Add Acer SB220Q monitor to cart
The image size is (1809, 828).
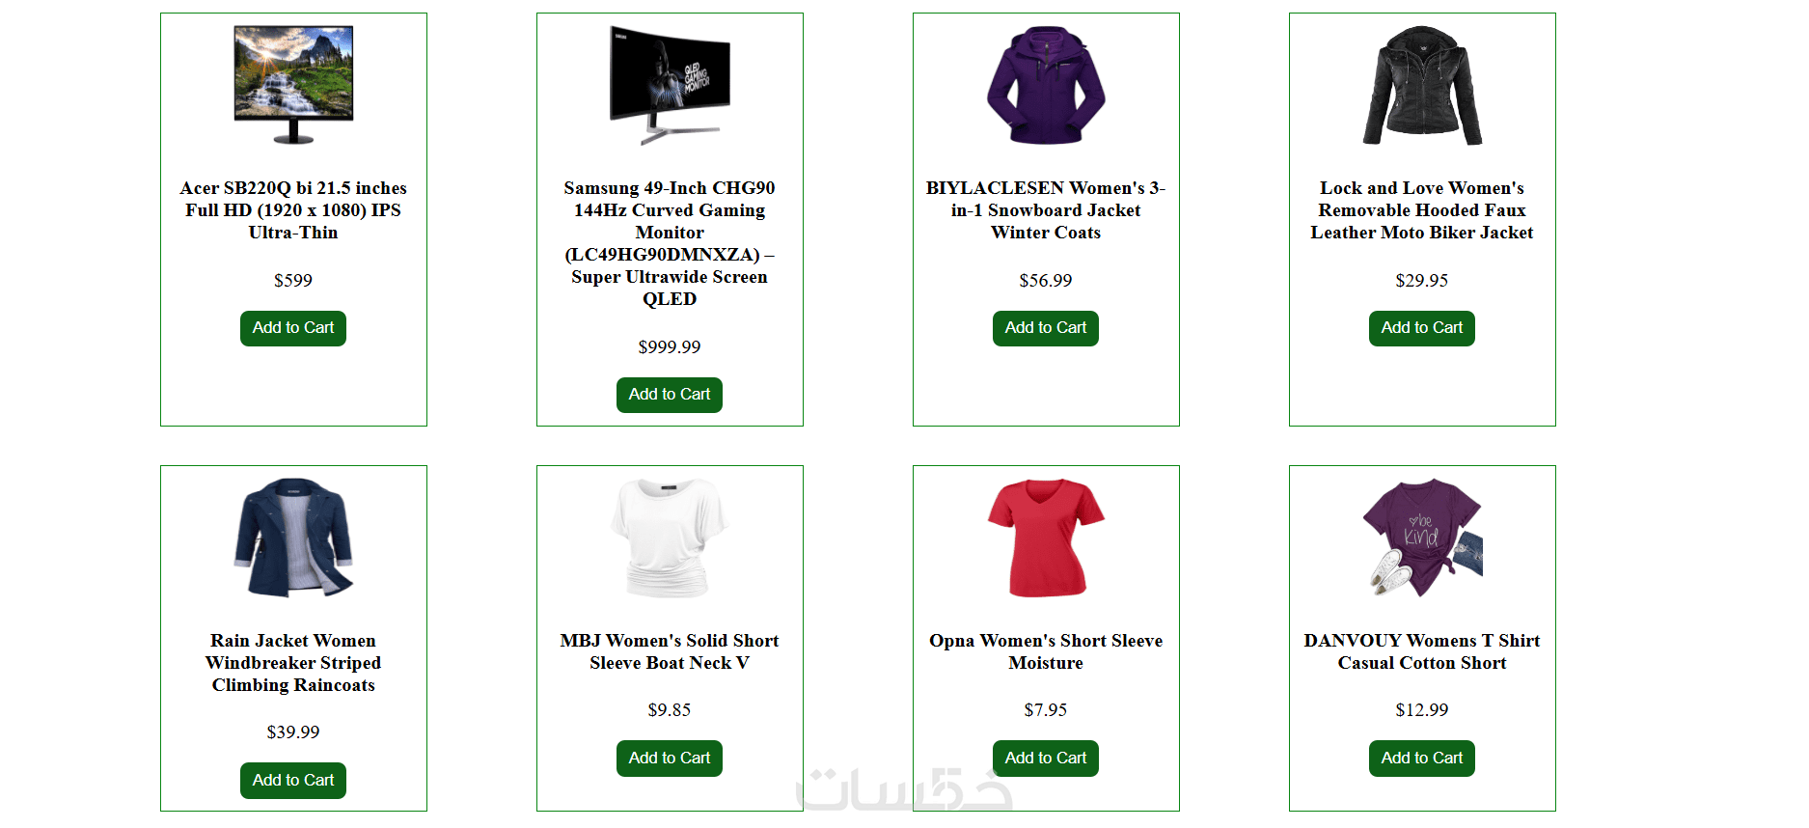(x=293, y=328)
